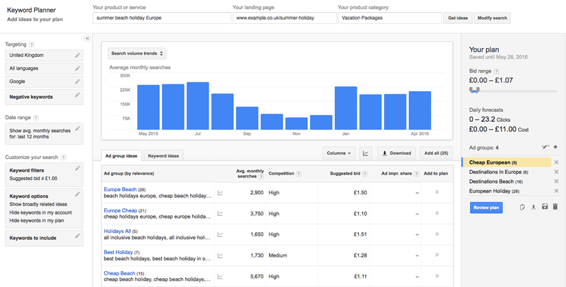Remove Destinations In Europe from plan
The height and width of the screenshot is (287, 566).
(x=556, y=172)
